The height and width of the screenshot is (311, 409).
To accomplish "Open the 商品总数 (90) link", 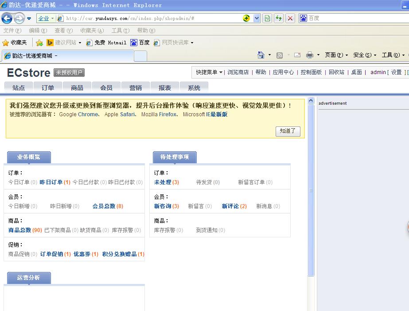I will point(25,230).
